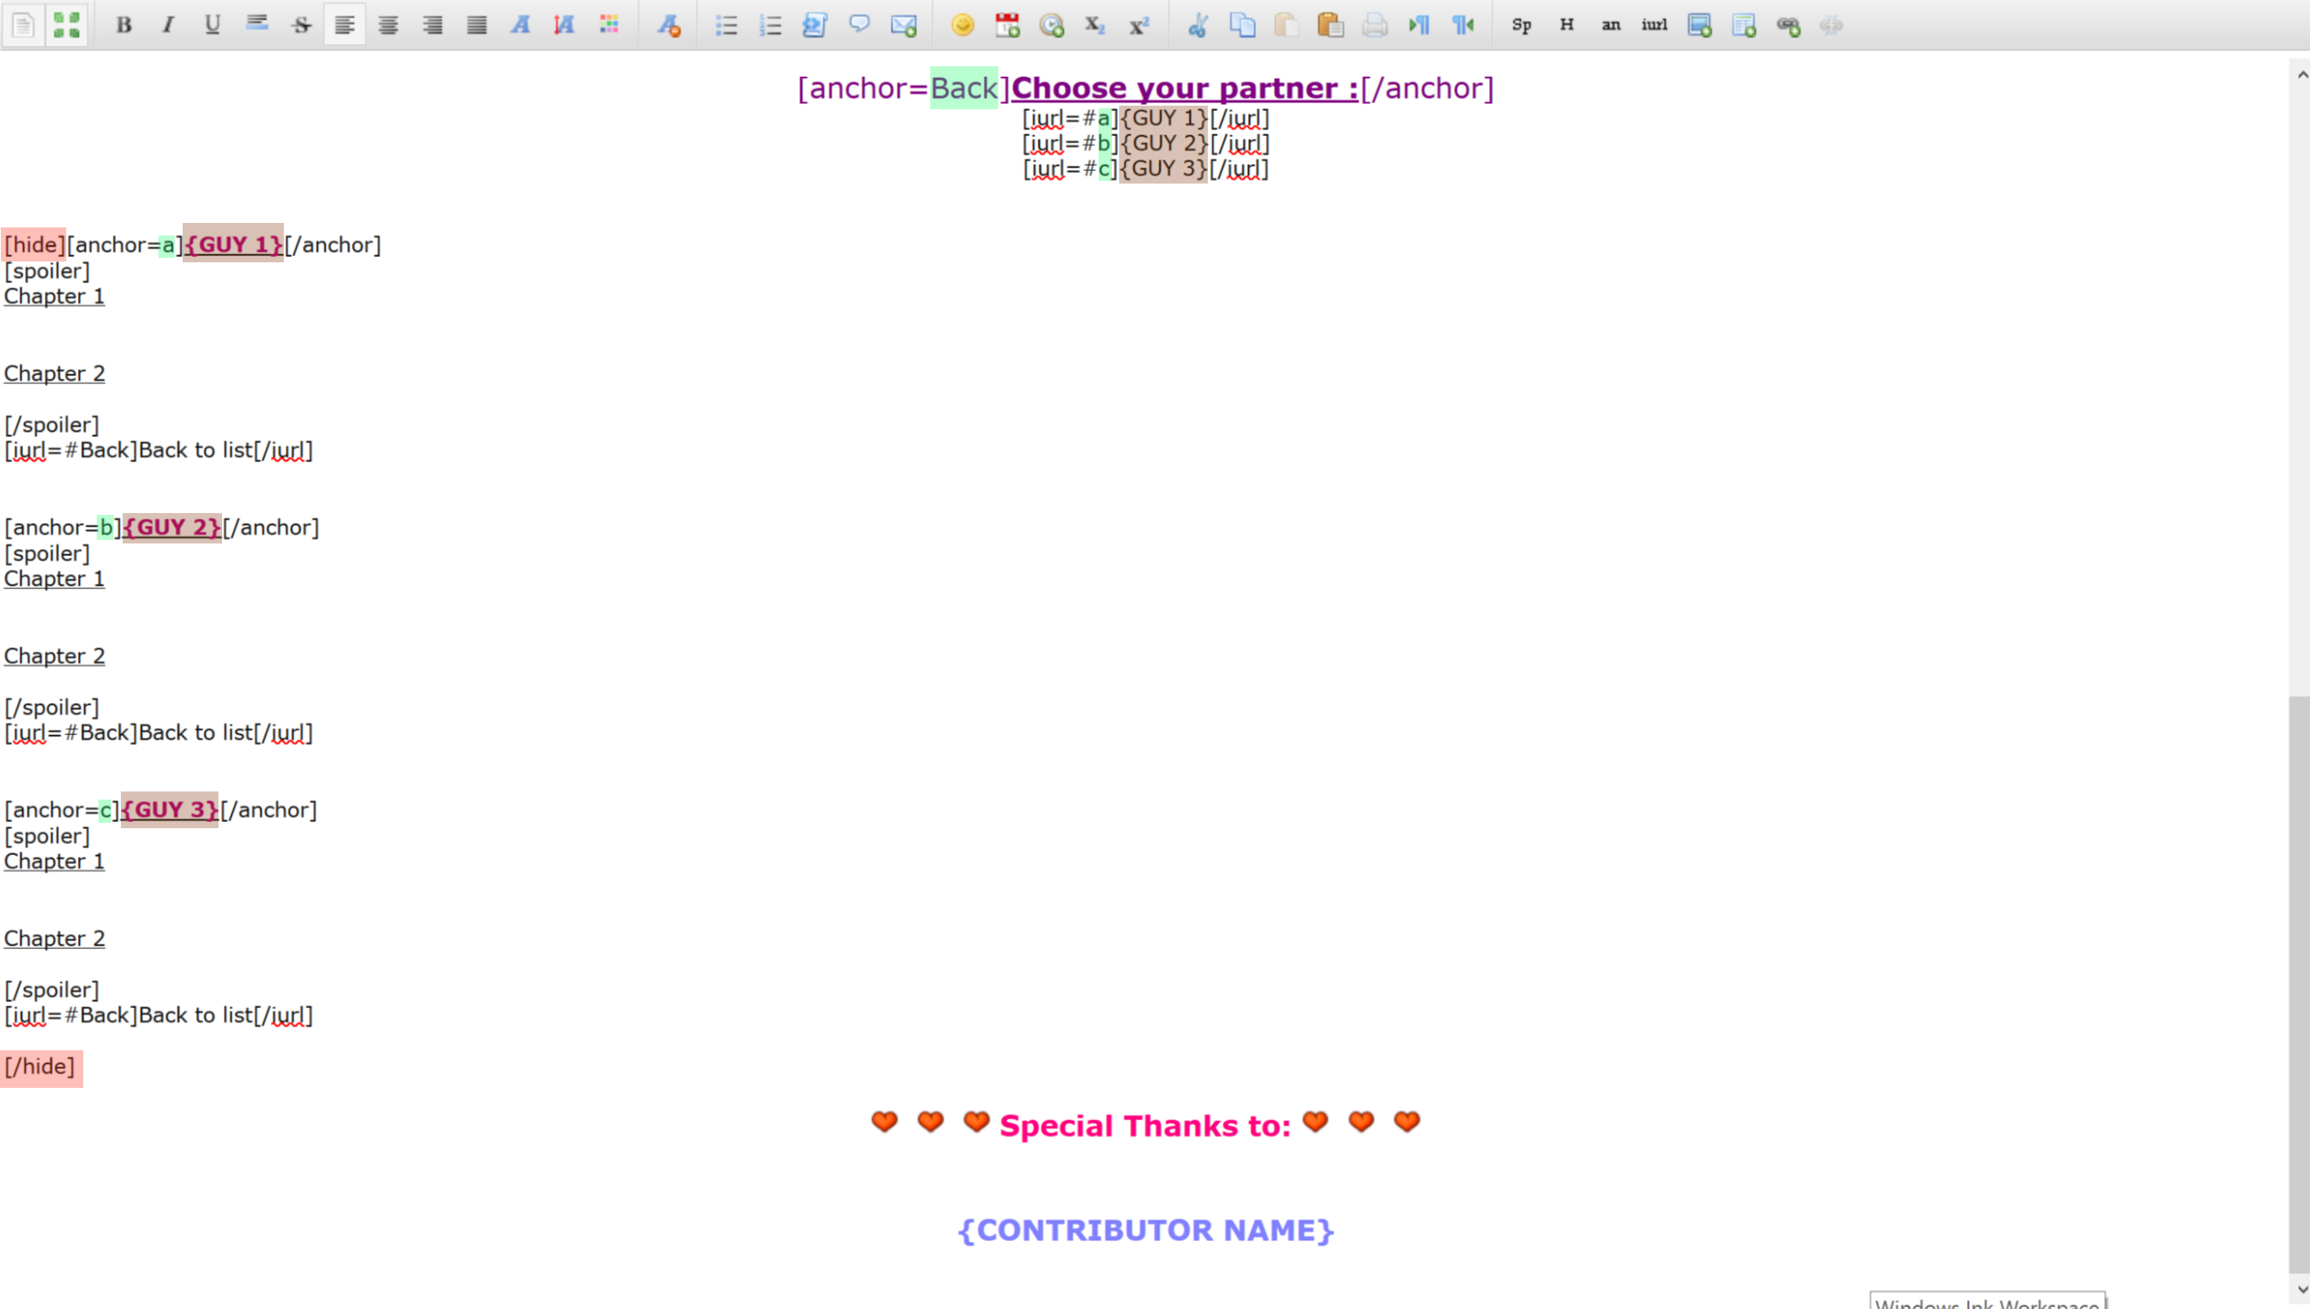This screenshot has width=2310, height=1309.
Task: Click the H hide tag button
Action: 1566,25
